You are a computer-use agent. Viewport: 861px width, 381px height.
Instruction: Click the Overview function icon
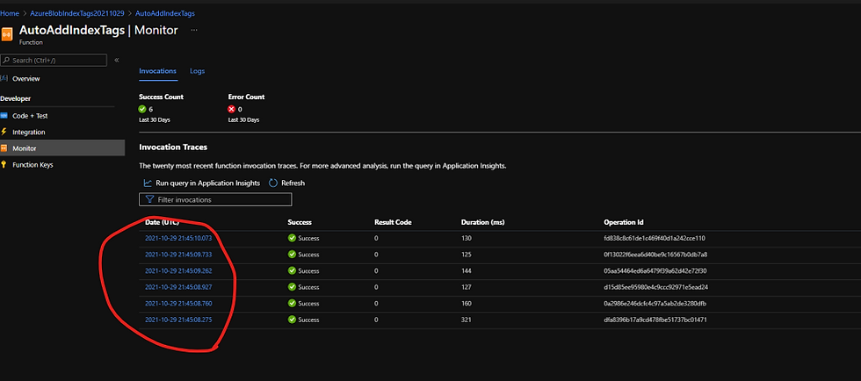coord(4,78)
